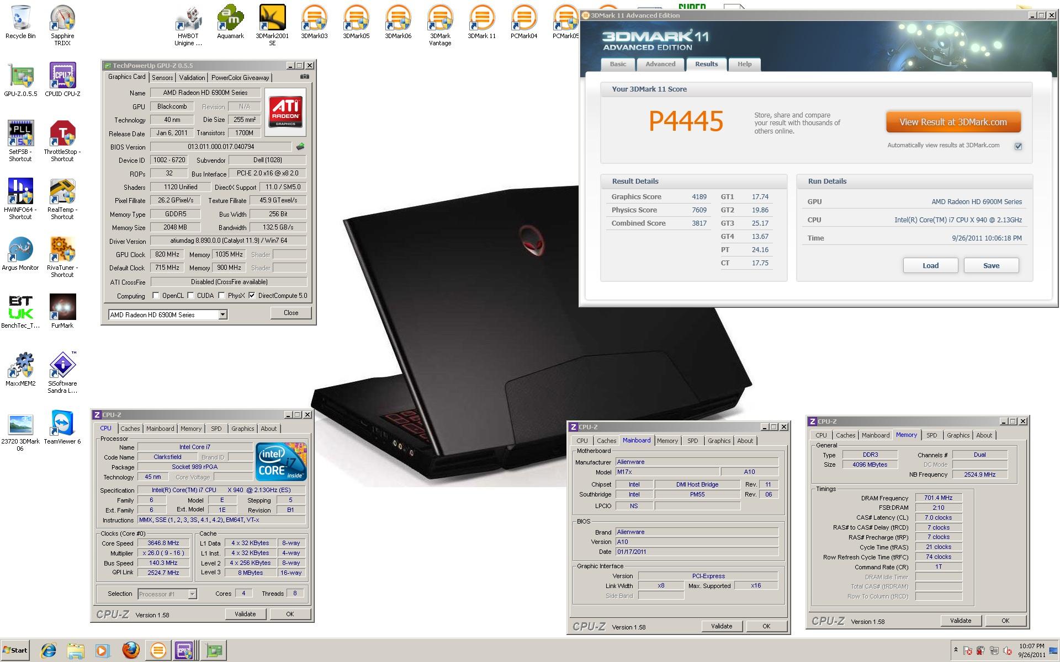Click the P4445 score text
The width and height of the screenshot is (1060, 662).
pyautogui.click(x=686, y=122)
